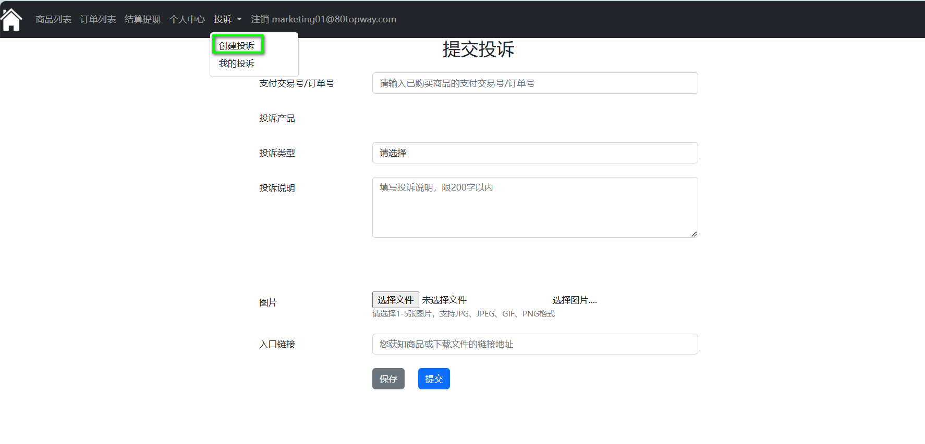The width and height of the screenshot is (925, 444).
Task: Click the gray 保存 button
Action: pos(388,379)
